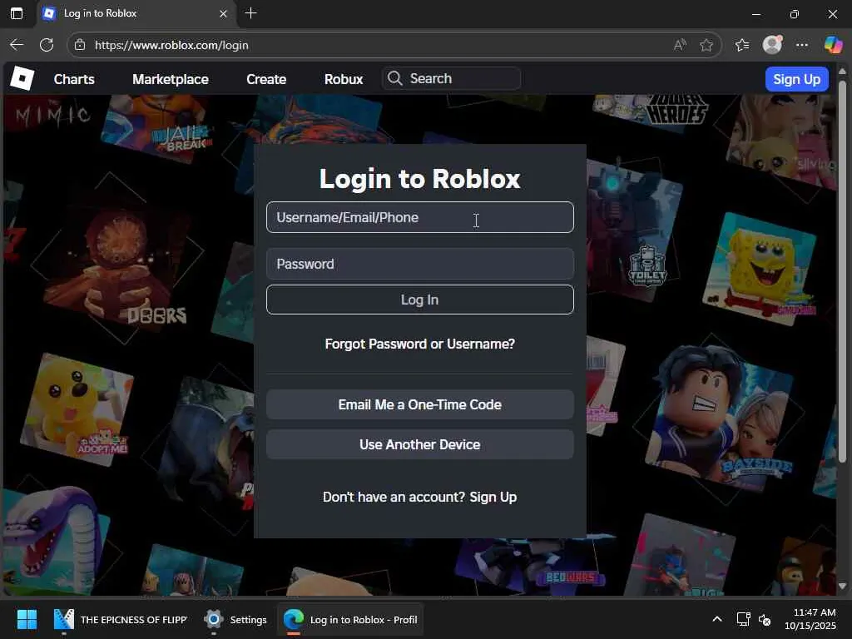Viewport: 852px width, 639px height.
Task: Click the Log In button
Action: pyautogui.click(x=420, y=300)
